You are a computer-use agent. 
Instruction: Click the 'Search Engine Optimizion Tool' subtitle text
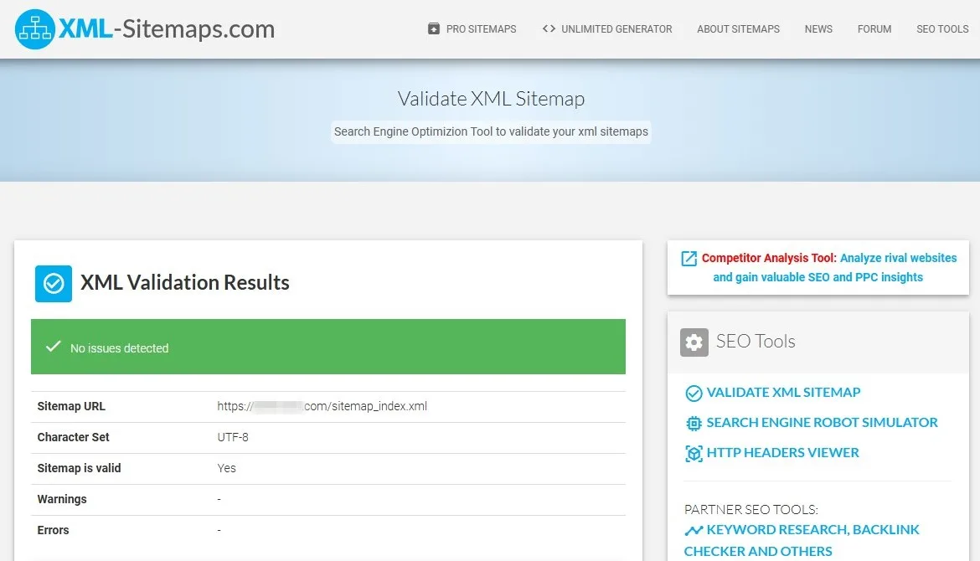(x=491, y=131)
